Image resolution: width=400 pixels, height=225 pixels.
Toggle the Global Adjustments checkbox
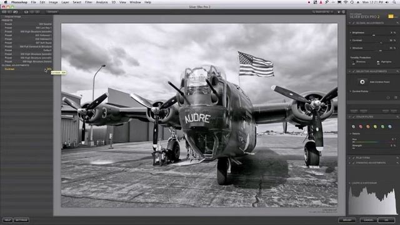(x=354, y=23)
